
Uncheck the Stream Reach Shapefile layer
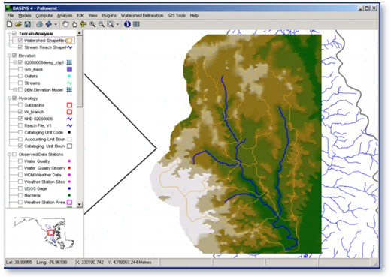pyautogui.click(x=20, y=47)
